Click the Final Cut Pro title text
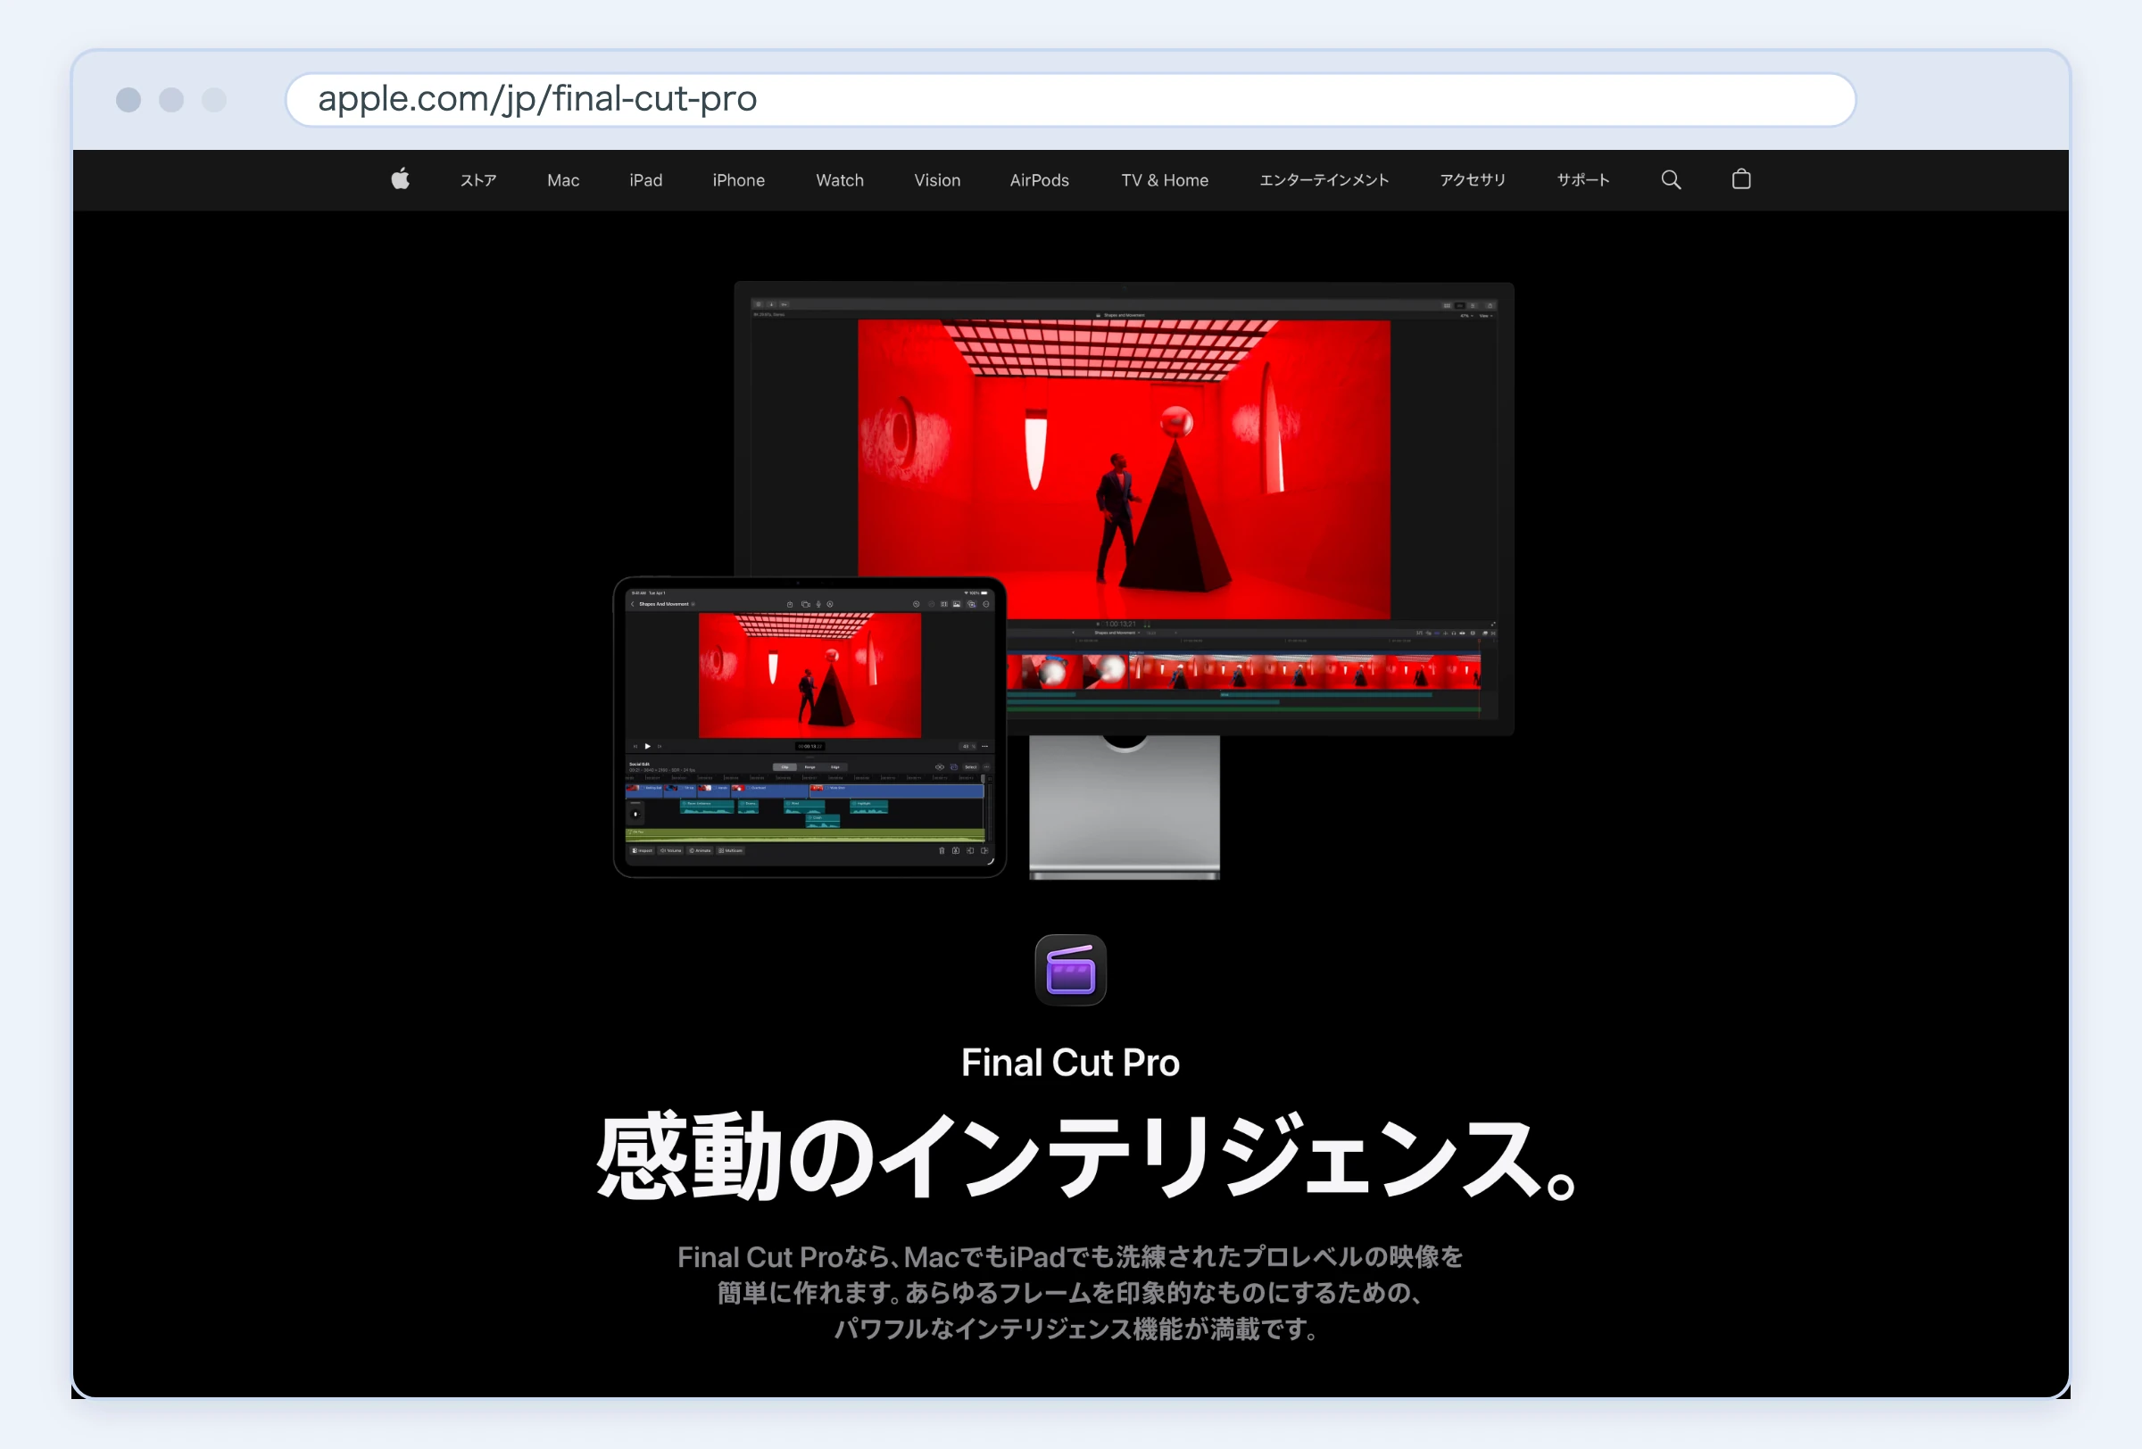Image resolution: width=2142 pixels, height=1449 pixels. (1070, 1063)
